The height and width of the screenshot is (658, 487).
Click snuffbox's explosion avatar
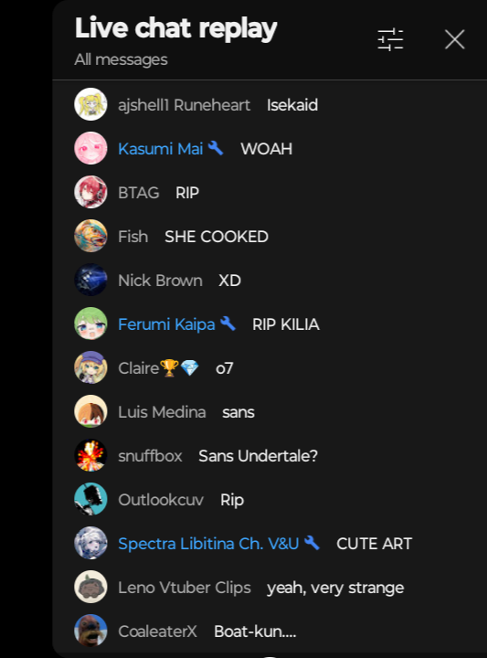(90, 455)
